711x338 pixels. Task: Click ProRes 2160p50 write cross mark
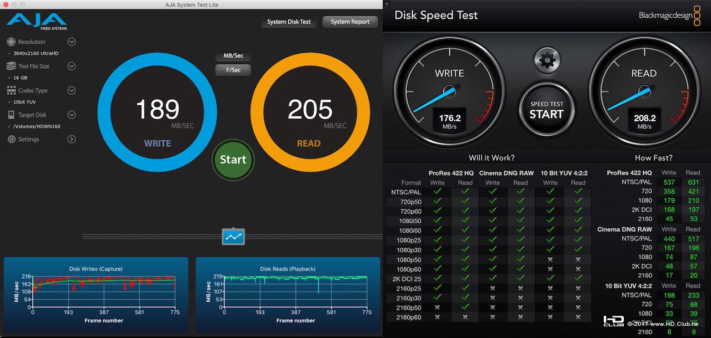(438, 308)
